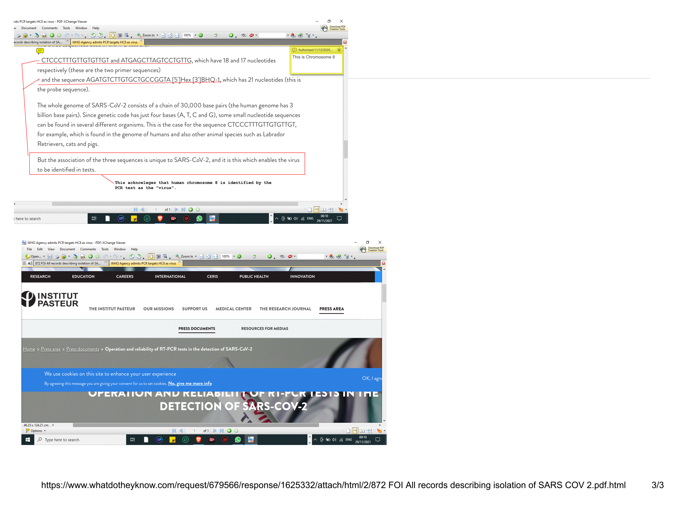Click OCR icon in lower window toolbar

click(x=83, y=256)
